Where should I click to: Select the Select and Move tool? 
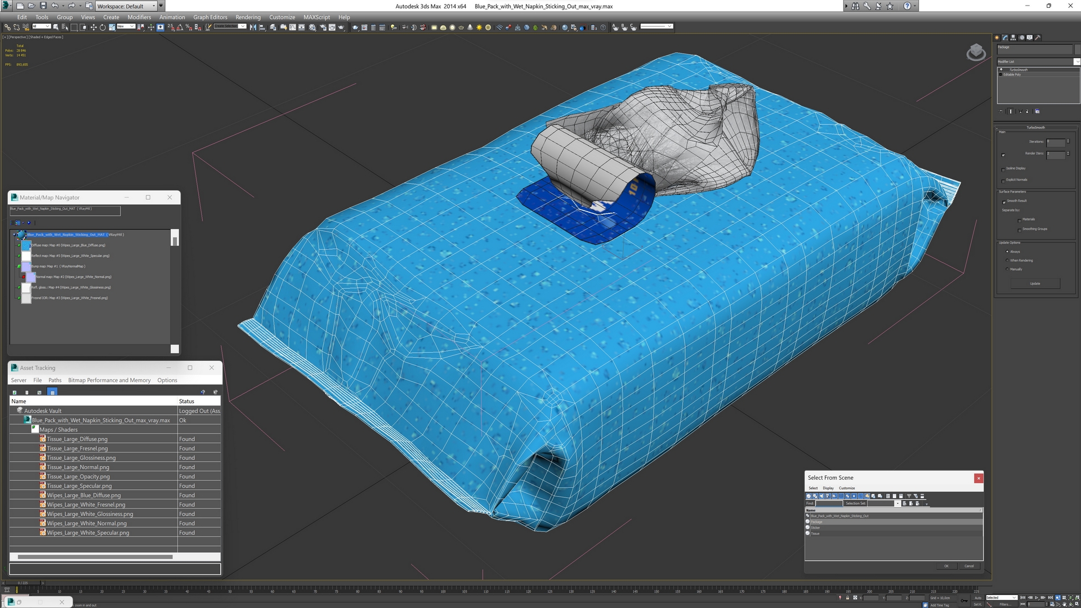[x=93, y=27]
